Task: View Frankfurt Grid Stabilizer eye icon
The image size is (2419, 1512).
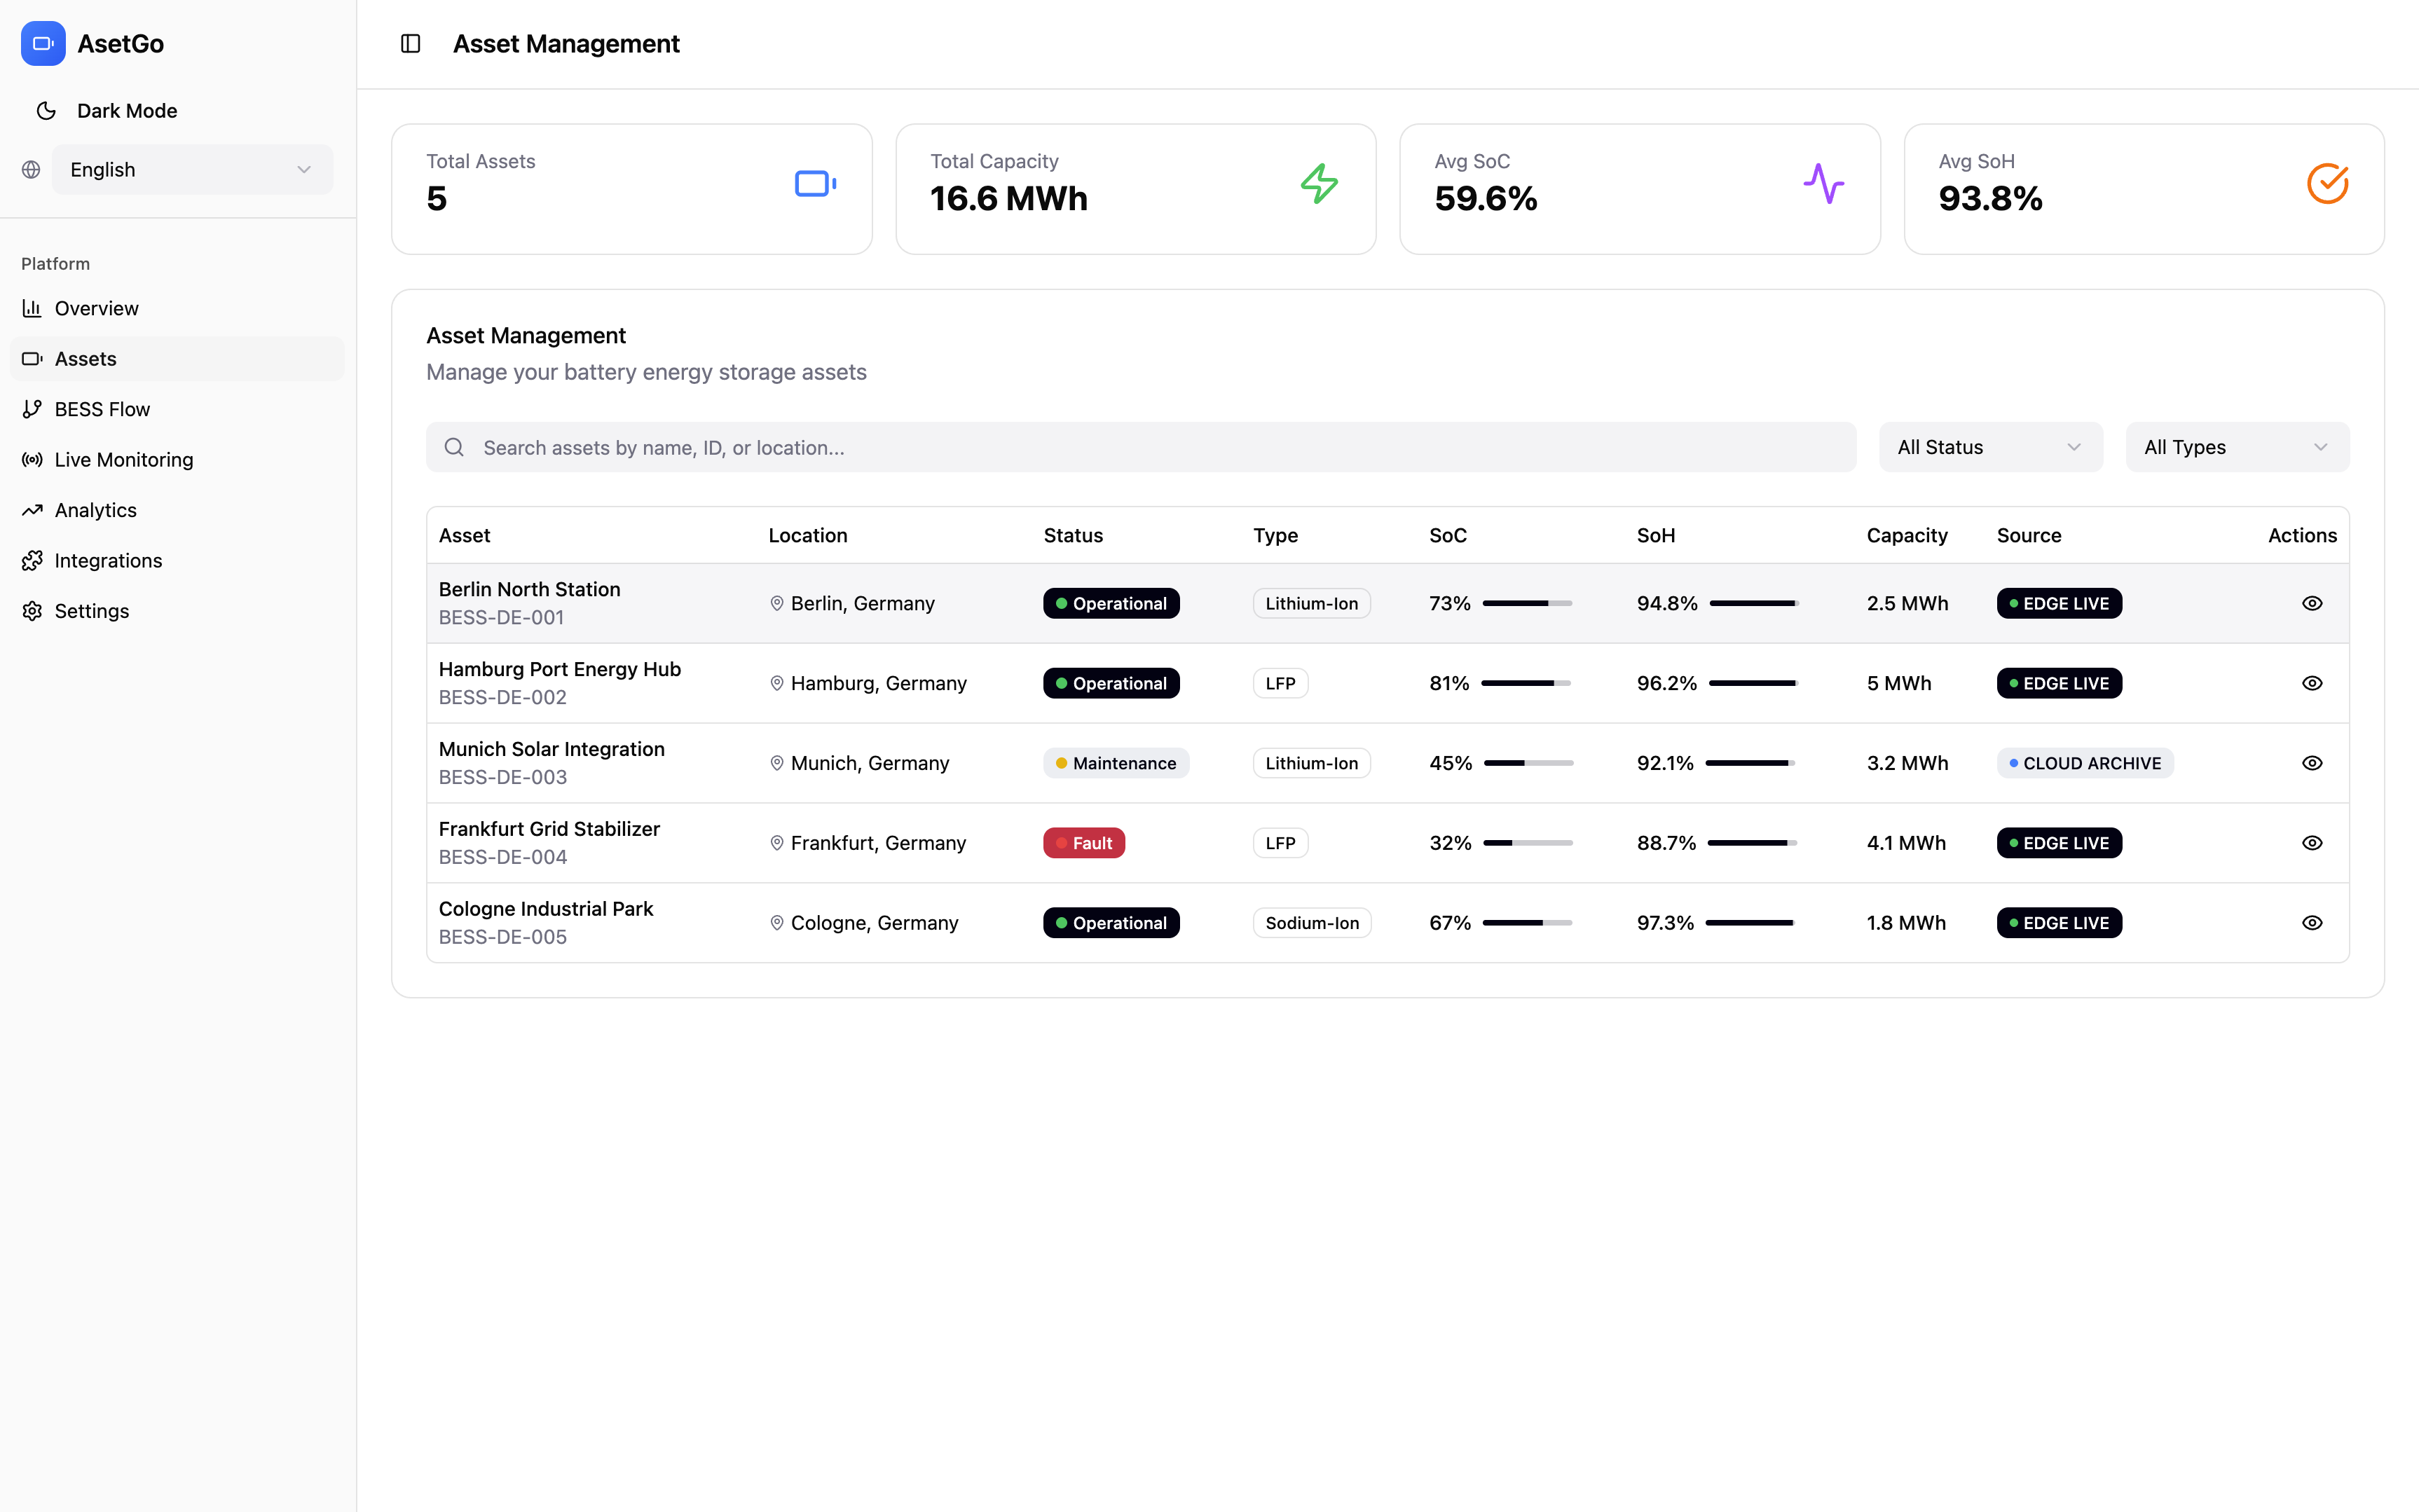Action: coord(2311,843)
